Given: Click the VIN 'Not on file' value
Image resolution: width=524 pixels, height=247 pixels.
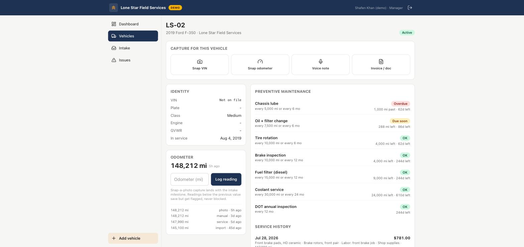Looking at the screenshot, I should click(230, 100).
